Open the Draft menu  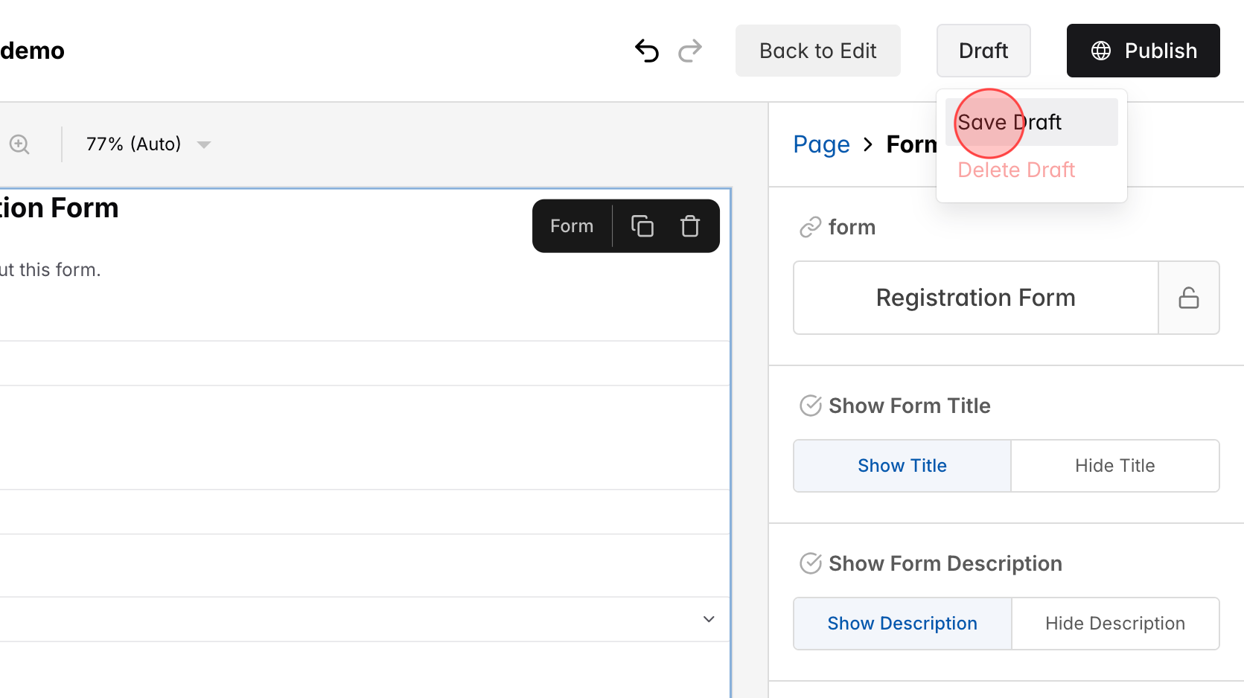pos(983,51)
